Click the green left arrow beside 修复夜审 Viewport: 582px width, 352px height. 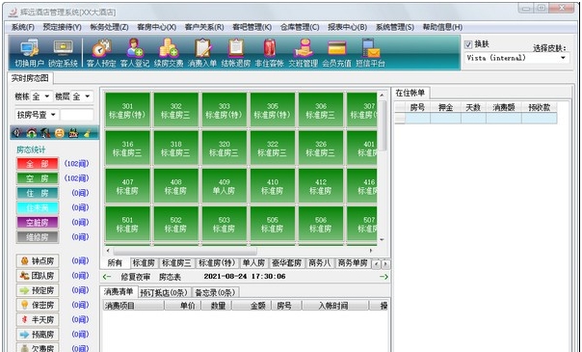pyautogui.click(x=107, y=277)
